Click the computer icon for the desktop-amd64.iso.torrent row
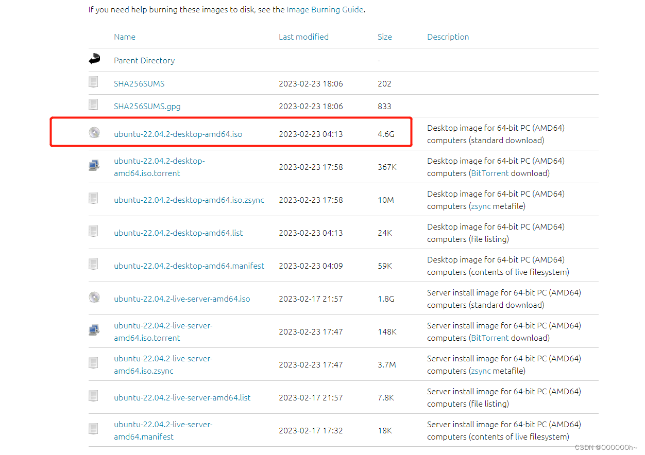The width and height of the screenshot is (645, 455). [x=94, y=165]
